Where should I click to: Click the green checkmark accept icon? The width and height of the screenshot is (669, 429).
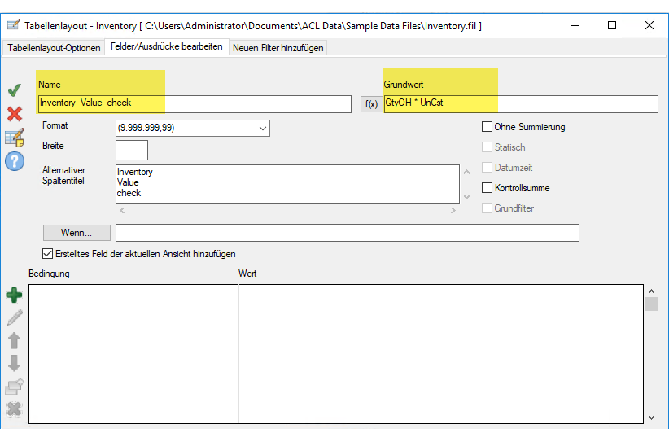coord(14,90)
